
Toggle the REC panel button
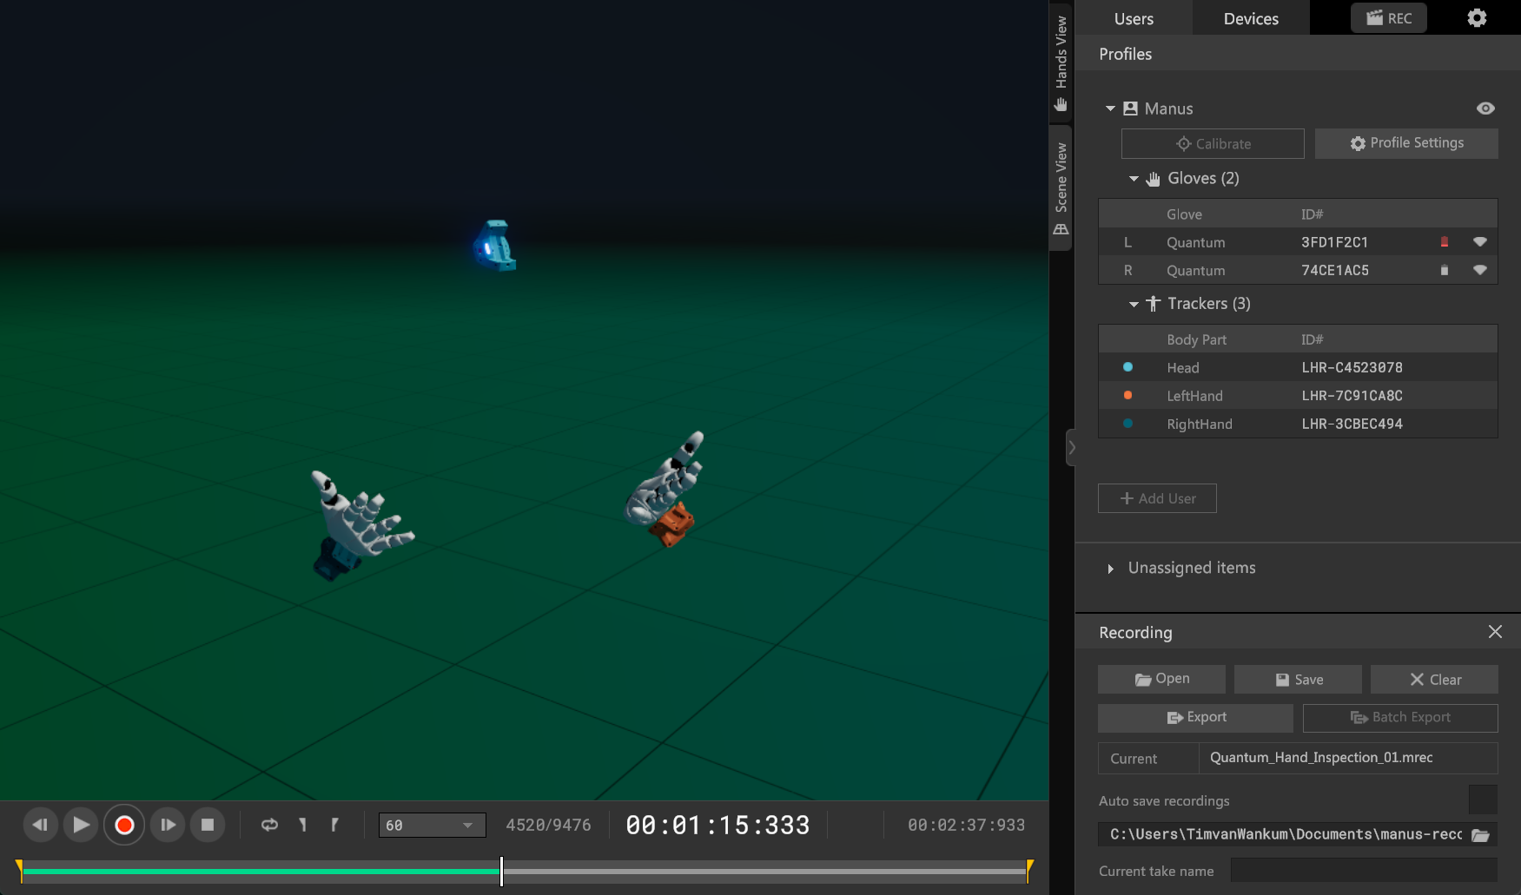click(x=1388, y=18)
